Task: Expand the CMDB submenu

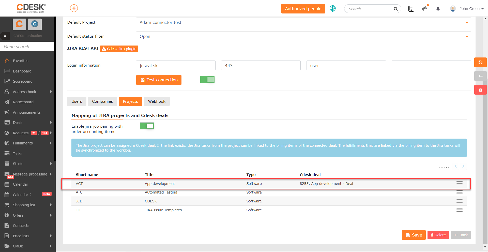Action: [x=51, y=246]
